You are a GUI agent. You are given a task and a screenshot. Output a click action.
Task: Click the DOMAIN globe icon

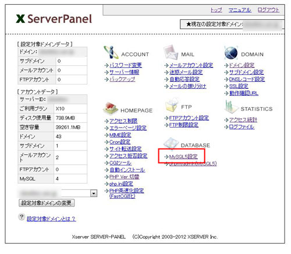point(231,53)
